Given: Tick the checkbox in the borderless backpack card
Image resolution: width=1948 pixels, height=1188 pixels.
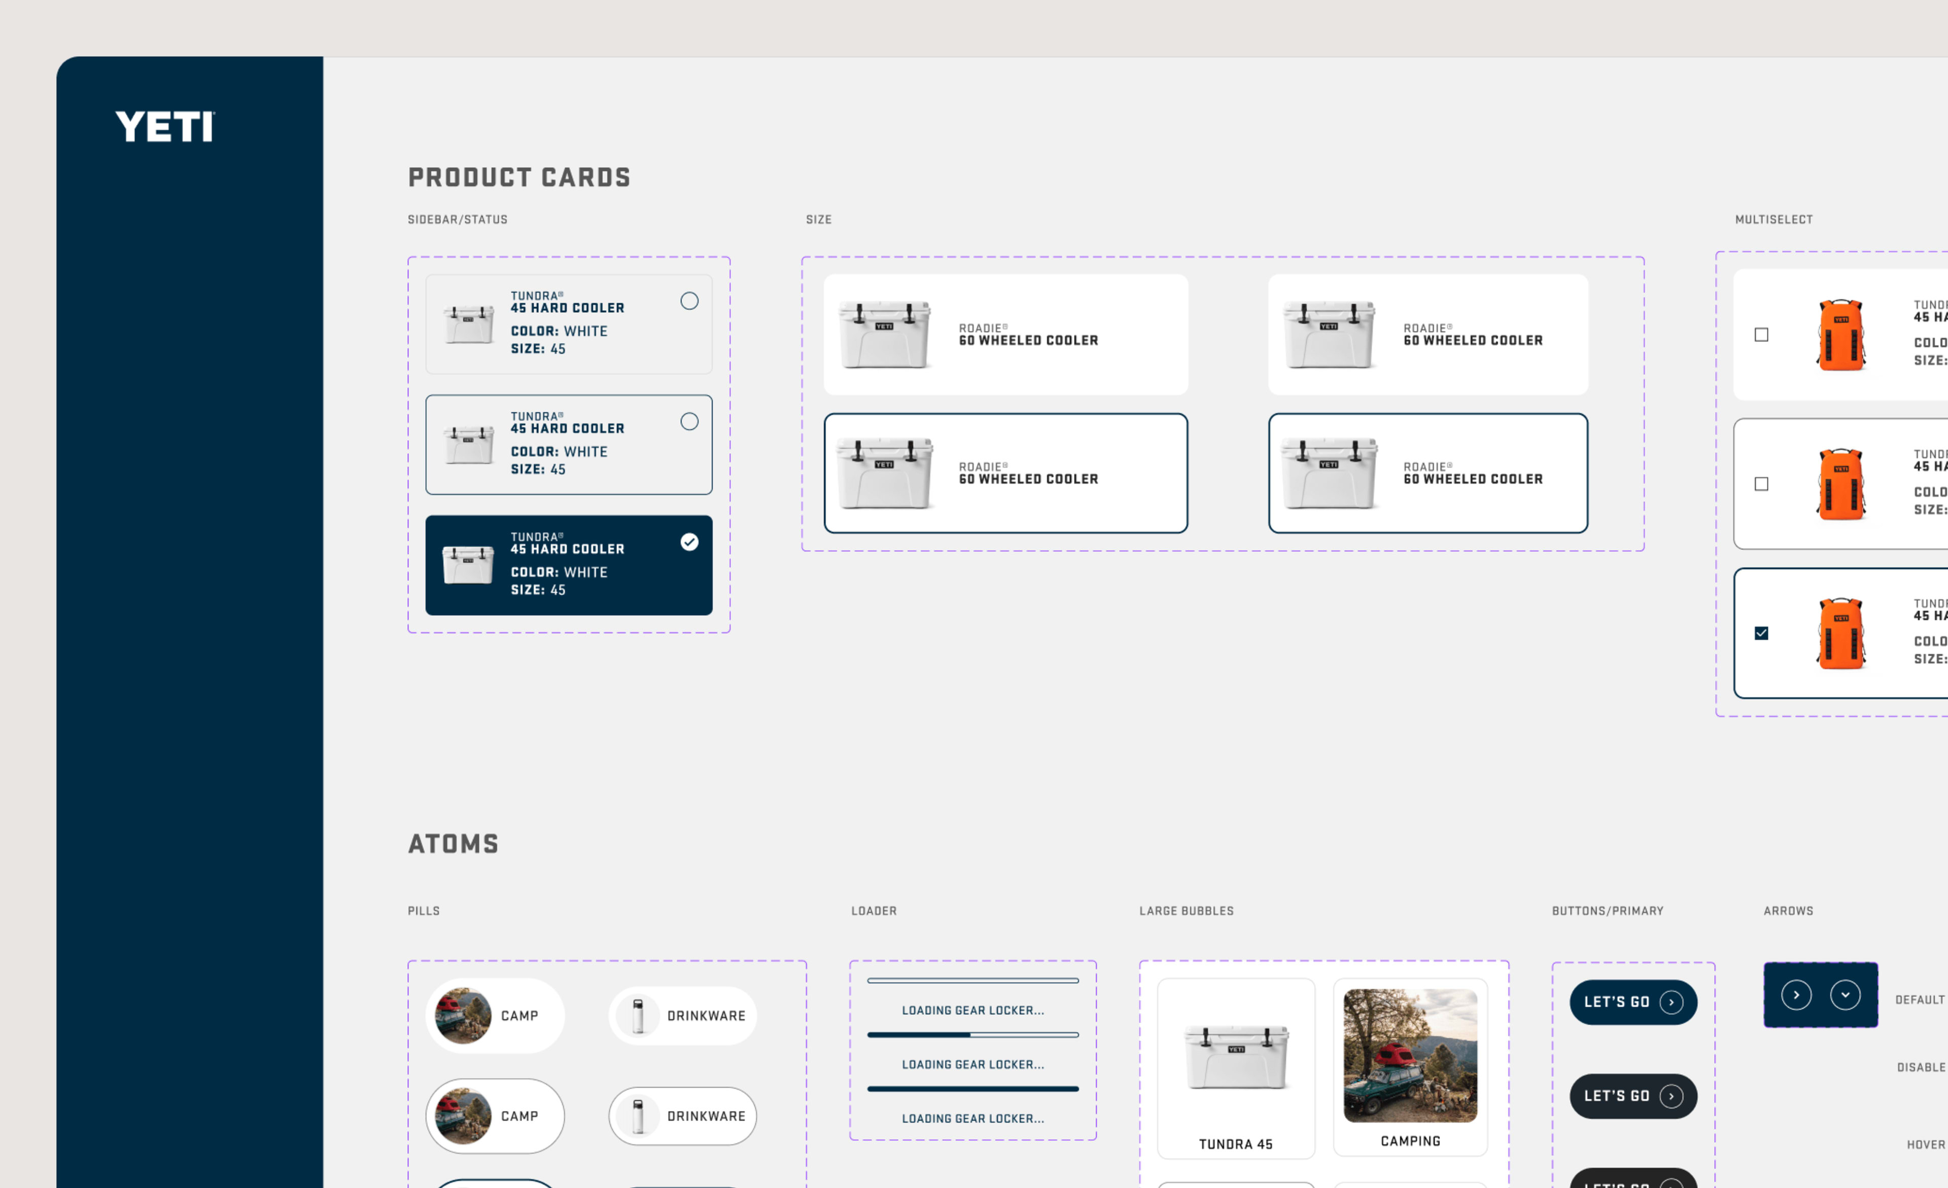Looking at the screenshot, I should (x=1761, y=334).
